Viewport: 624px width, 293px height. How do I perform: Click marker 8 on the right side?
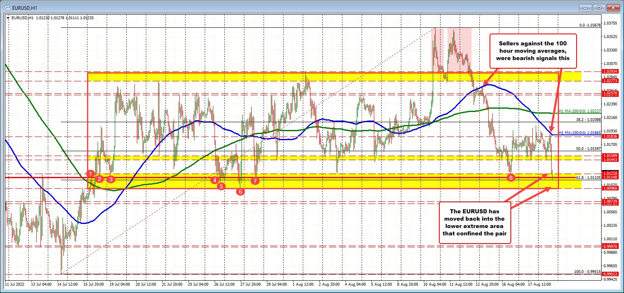click(510, 178)
